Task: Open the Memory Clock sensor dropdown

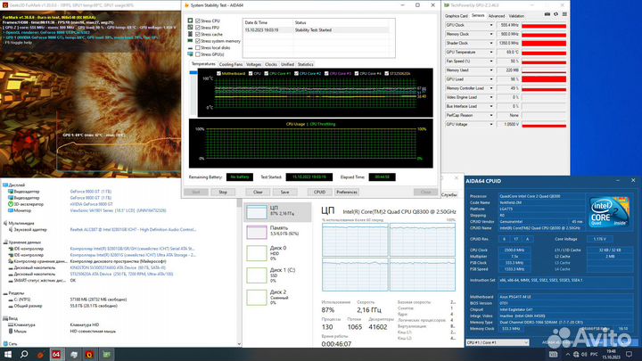Action: click(491, 35)
